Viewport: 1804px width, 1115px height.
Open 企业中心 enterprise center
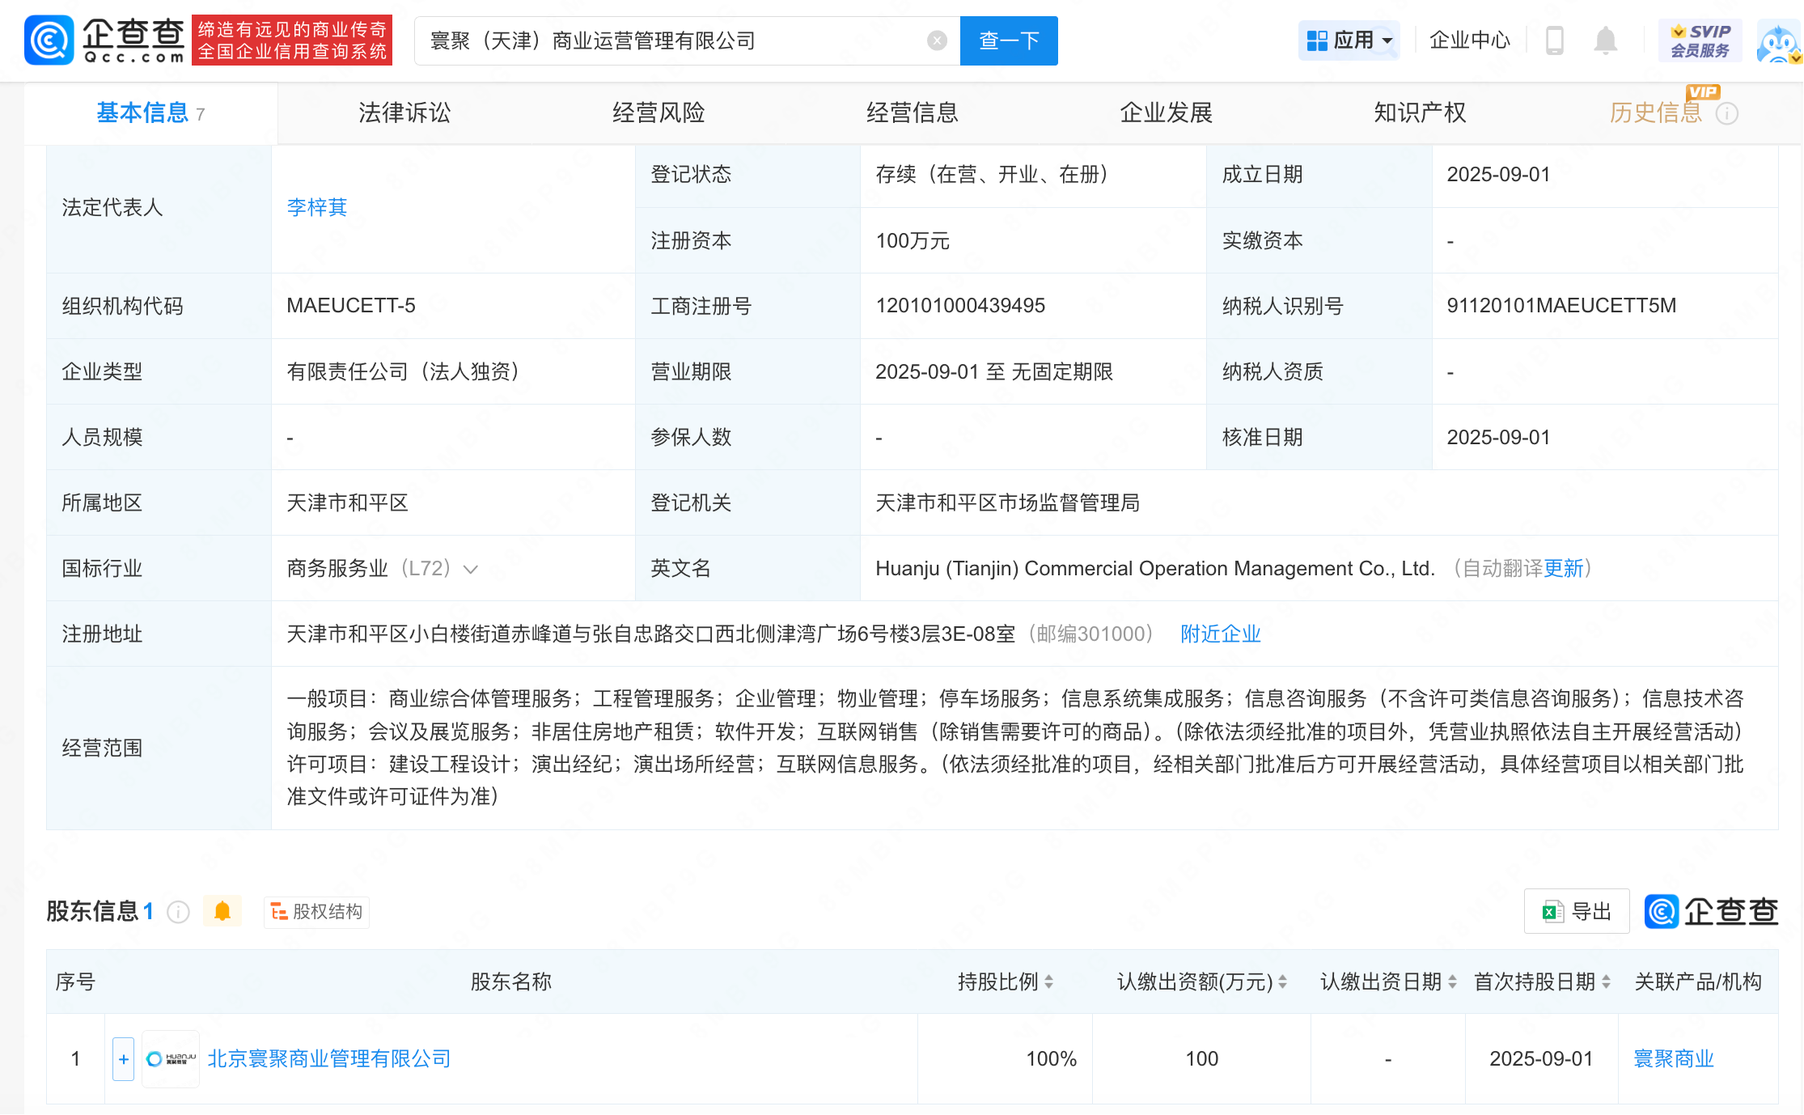[1470, 40]
